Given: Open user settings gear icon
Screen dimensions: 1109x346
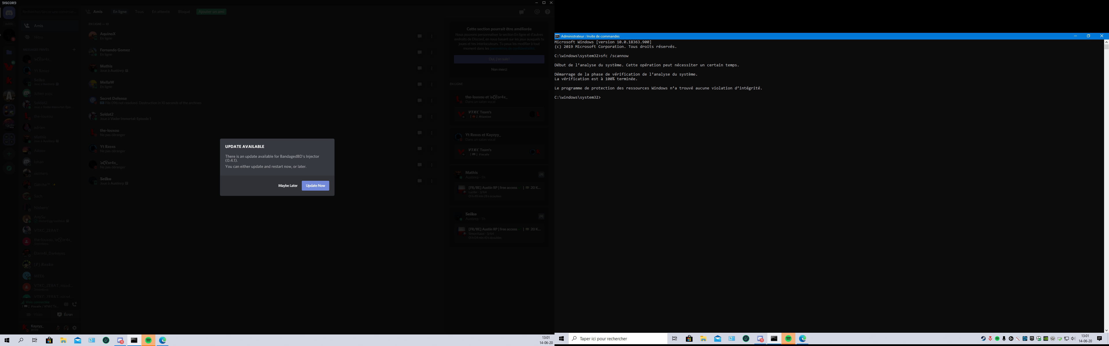Looking at the screenshot, I should click(x=75, y=328).
